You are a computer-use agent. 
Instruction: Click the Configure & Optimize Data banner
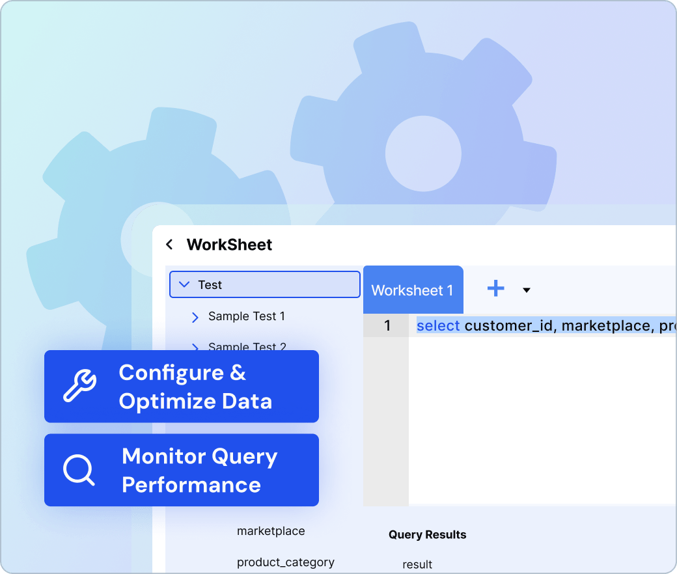click(x=182, y=387)
